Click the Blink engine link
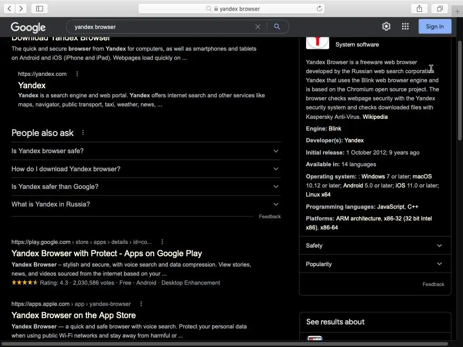The height and width of the screenshot is (347, 463). (335, 129)
